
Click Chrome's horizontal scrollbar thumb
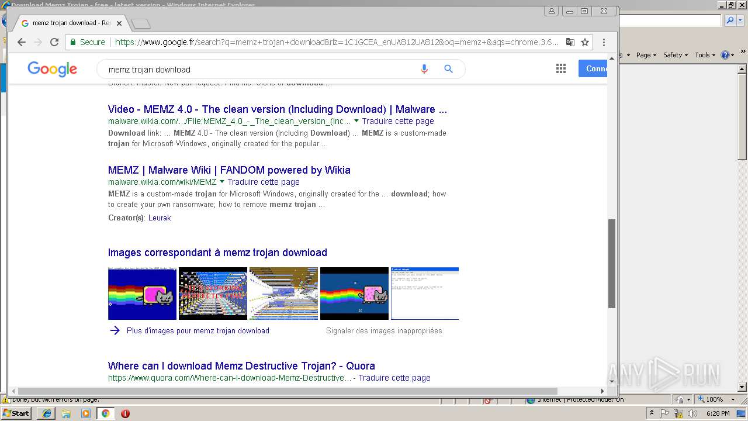[x=288, y=391]
